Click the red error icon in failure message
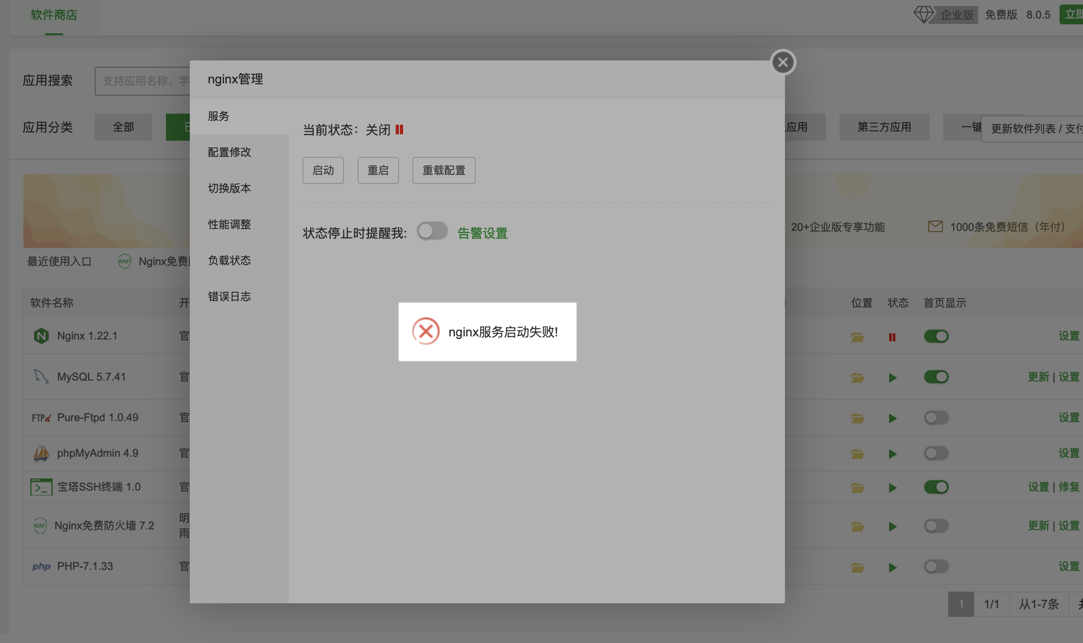Viewport: 1083px width, 643px height. [426, 331]
